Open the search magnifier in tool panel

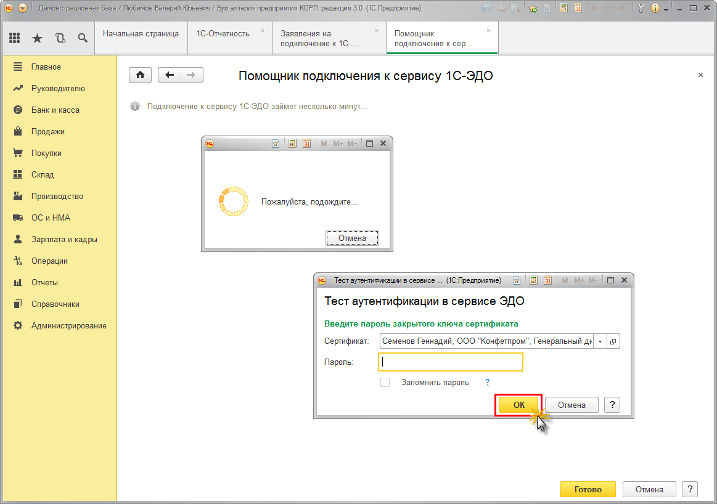coord(83,38)
